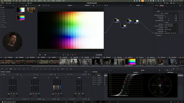184x103 pixels.
Task: Switch to the Library tab
Action: tap(157, 5)
